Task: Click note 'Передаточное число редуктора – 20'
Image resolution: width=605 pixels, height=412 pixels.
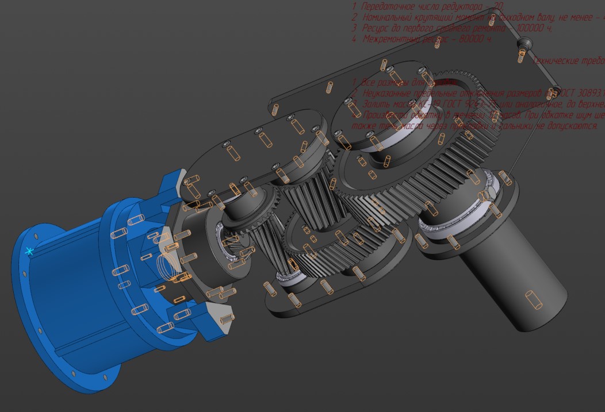Action: 428,6
